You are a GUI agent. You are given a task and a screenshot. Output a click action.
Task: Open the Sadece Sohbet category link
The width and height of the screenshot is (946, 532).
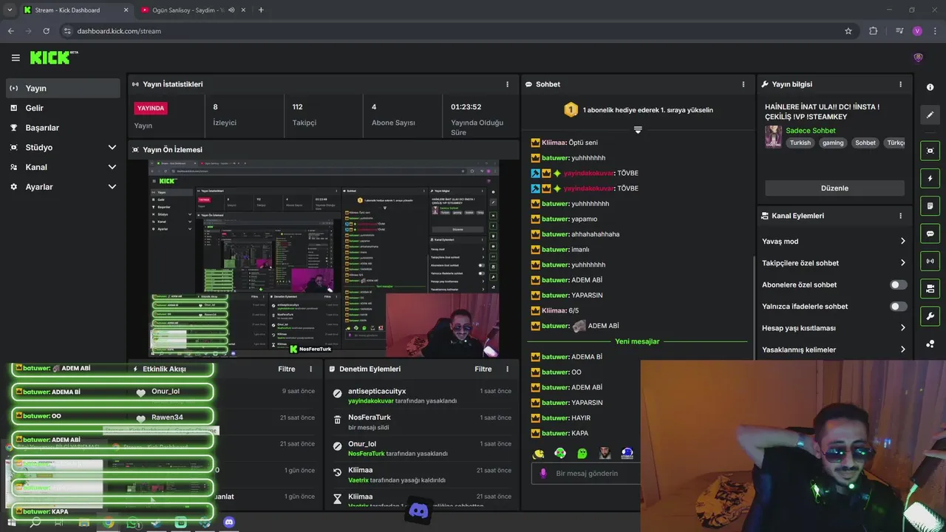pyautogui.click(x=810, y=131)
